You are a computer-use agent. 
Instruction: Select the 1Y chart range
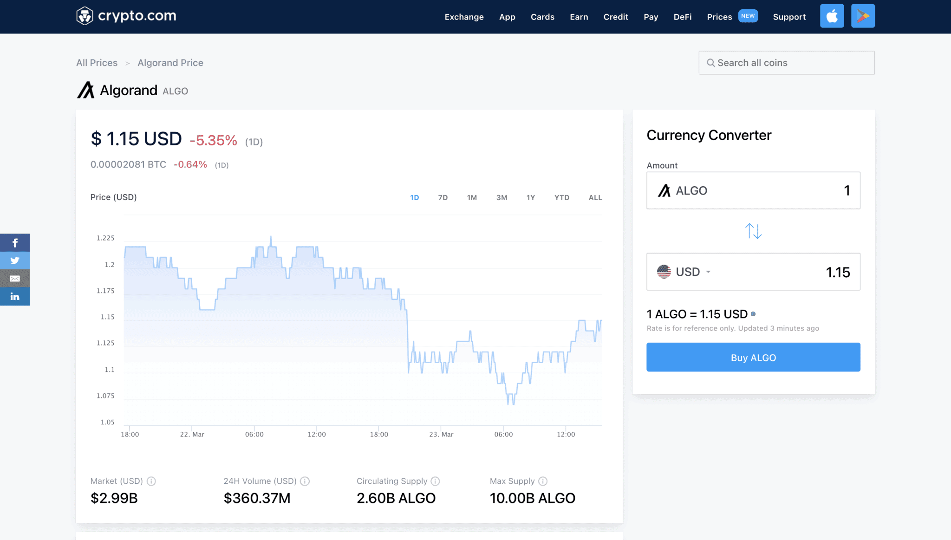[x=531, y=197]
